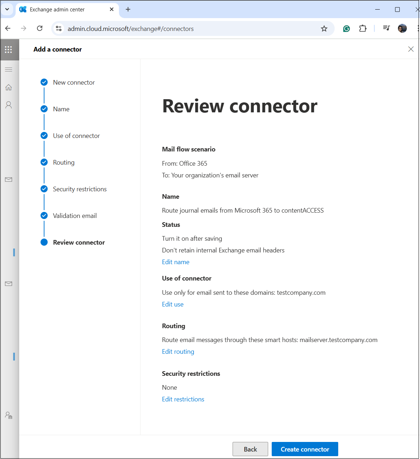This screenshot has height=459, width=420.
Task: Open the upper mail envelope sidebar icon
Action: click(x=9, y=180)
